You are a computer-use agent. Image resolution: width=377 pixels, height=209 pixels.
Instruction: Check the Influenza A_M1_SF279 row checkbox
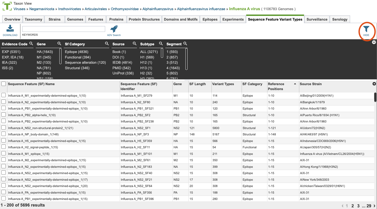click(4, 95)
